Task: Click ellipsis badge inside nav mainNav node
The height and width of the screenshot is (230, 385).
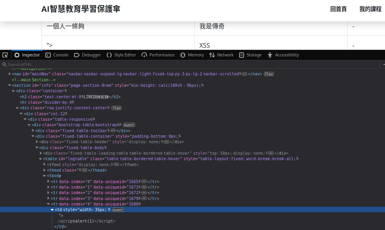Action: 245,74
